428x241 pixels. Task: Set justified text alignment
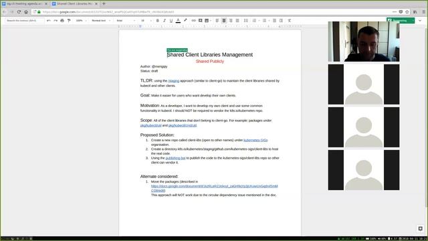tap(237, 21)
